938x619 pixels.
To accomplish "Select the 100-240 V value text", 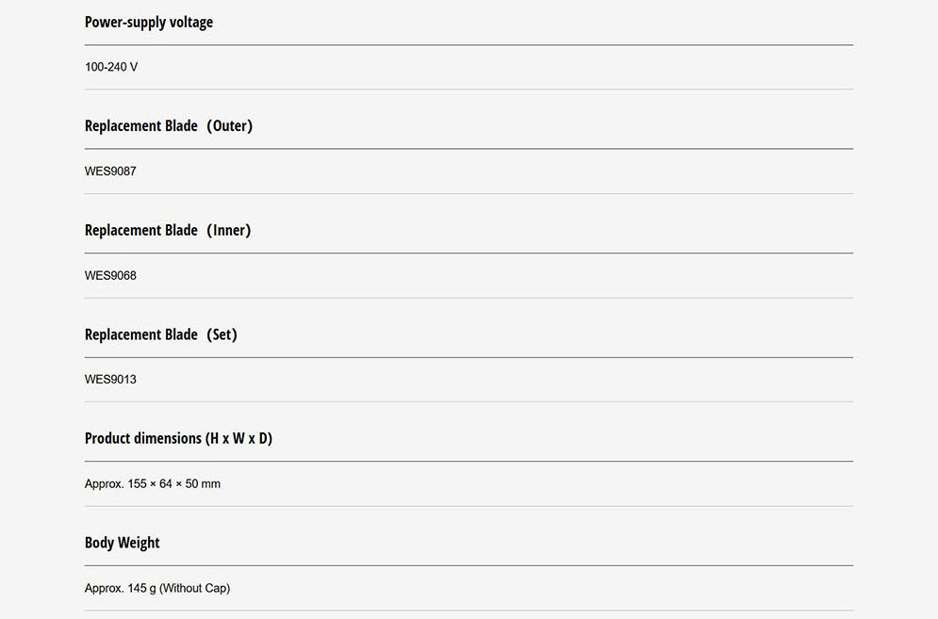I will [111, 68].
